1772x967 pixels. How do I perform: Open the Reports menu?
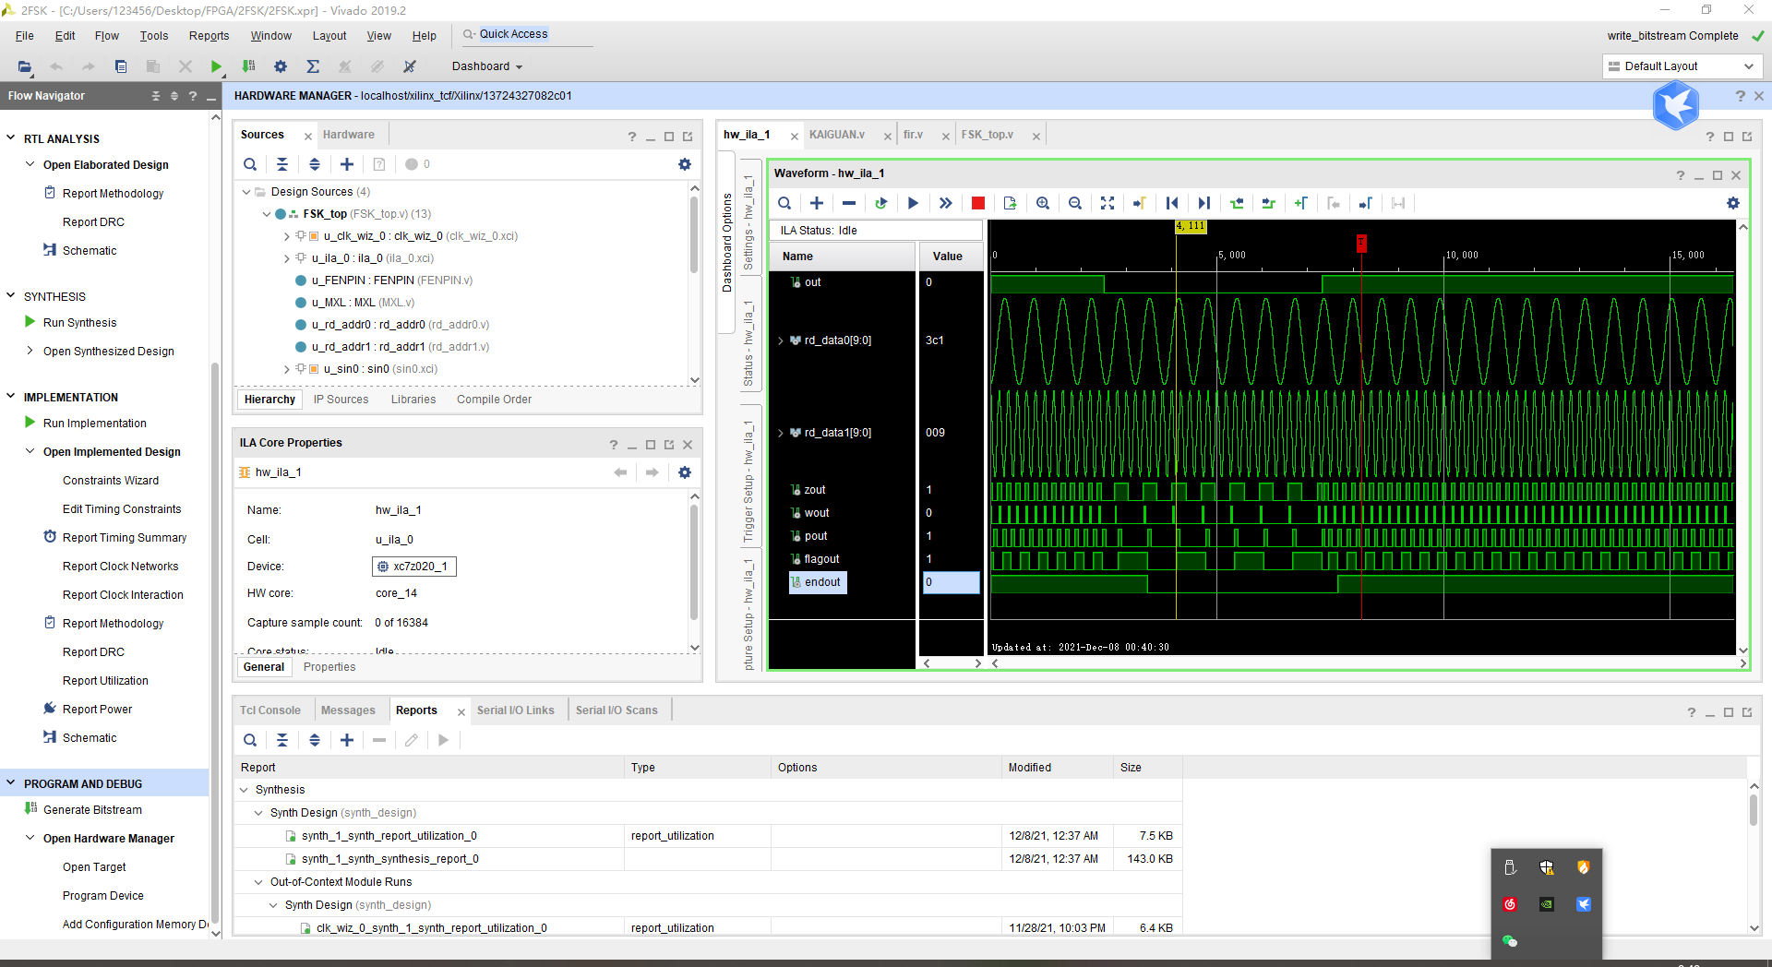pyautogui.click(x=209, y=36)
